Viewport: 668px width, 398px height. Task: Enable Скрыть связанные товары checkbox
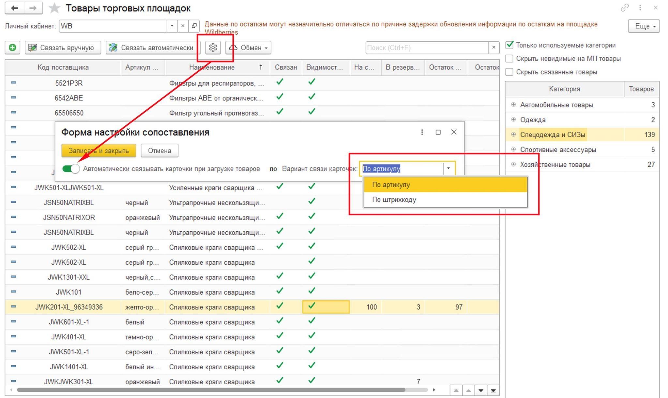(509, 72)
